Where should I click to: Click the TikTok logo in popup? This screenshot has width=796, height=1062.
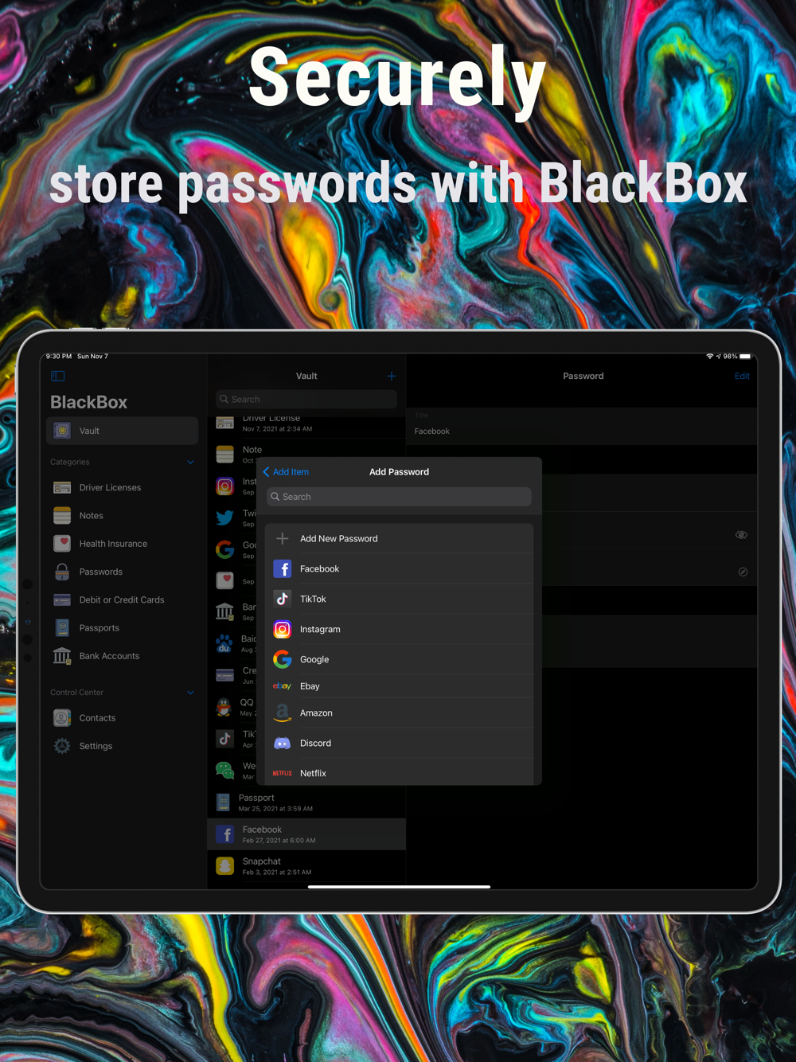point(282,599)
